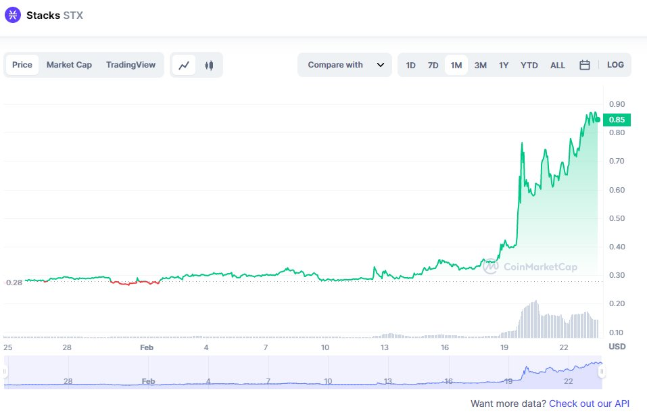Click the green current price dot
647x417 pixels.
598,120
